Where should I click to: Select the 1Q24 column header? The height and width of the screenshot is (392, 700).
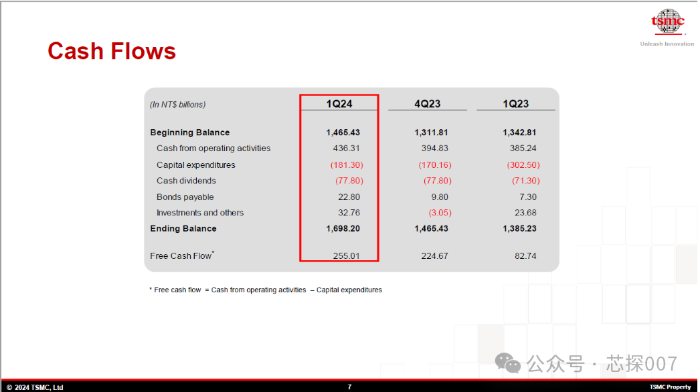(339, 104)
